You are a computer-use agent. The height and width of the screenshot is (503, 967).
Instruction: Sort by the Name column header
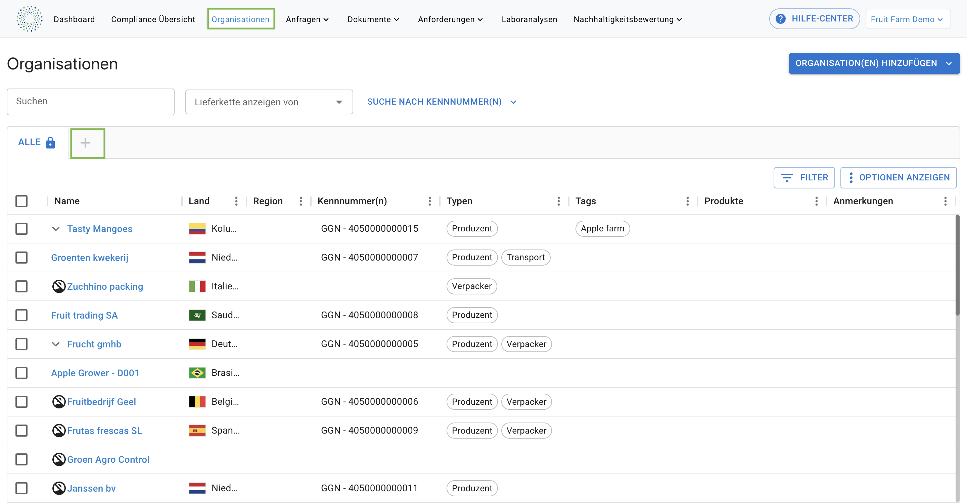click(x=67, y=201)
